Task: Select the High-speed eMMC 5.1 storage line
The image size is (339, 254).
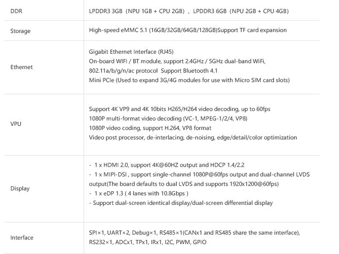Action: click(188, 30)
